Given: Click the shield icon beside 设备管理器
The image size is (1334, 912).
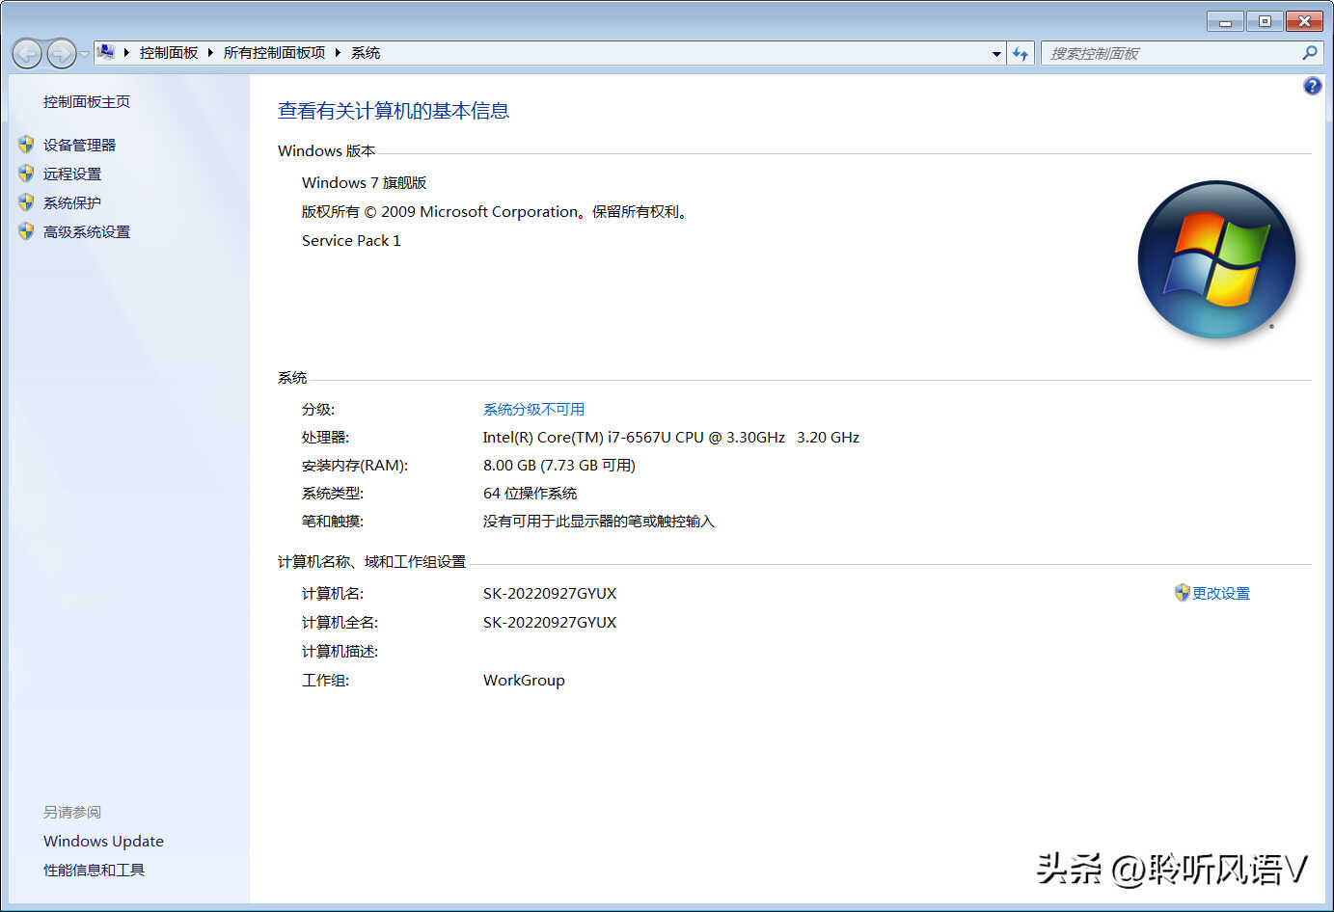Looking at the screenshot, I should (x=26, y=145).
